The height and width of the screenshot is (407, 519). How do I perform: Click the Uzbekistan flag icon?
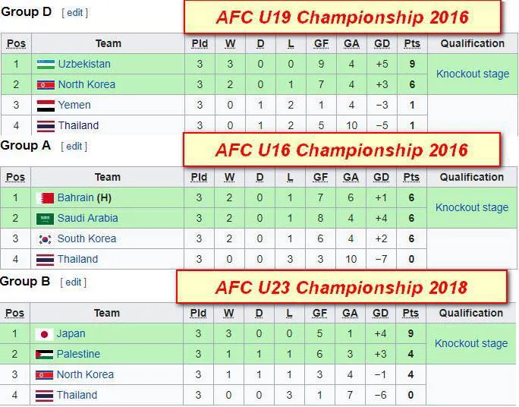tap(45, 65)
